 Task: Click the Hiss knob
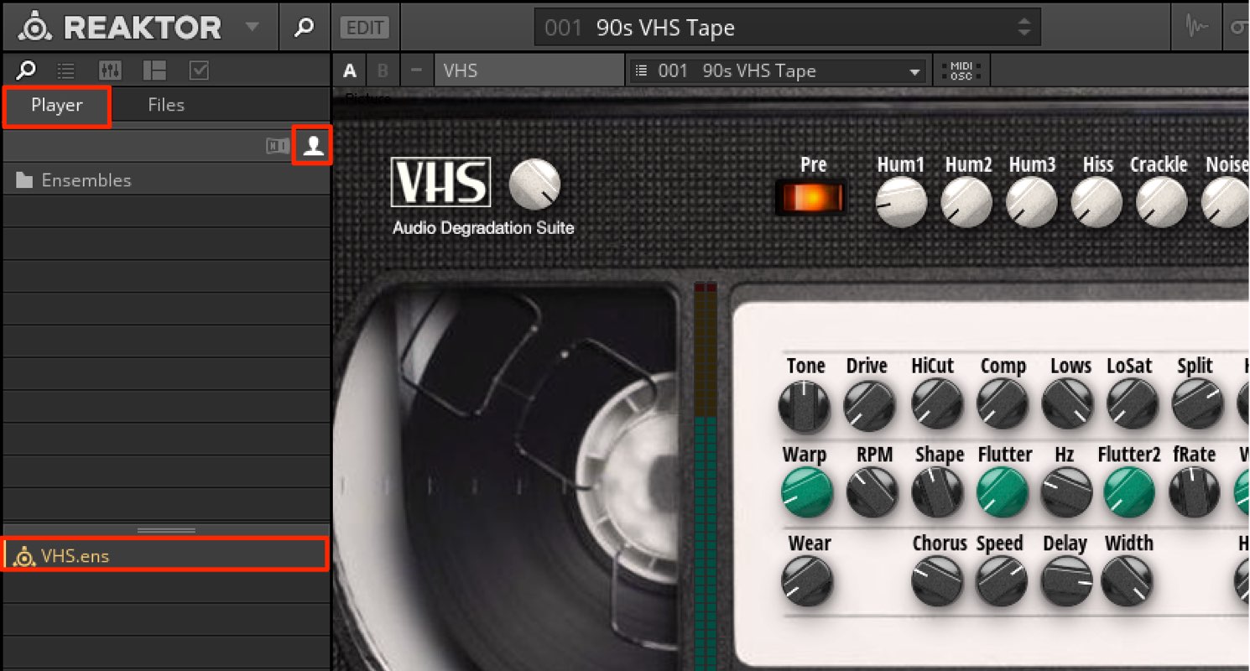[1096, 202]
